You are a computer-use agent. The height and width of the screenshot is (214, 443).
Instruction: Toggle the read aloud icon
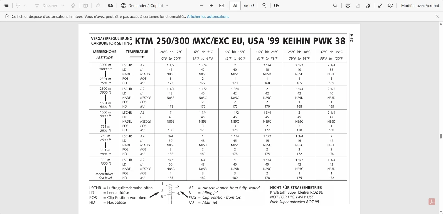point(98,6)
